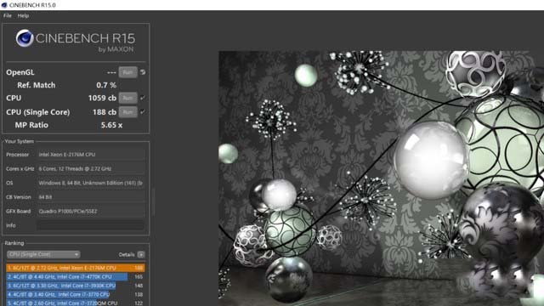Click the Cinebench title bar app icon
The width and height of the screenshot is (544, 306).
pyautogui.click(x=4, y=5)
